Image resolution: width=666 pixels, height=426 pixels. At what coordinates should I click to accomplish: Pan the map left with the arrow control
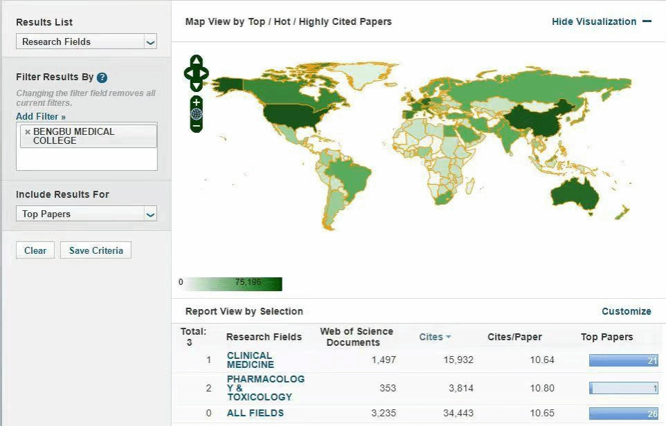pos(189,73)
